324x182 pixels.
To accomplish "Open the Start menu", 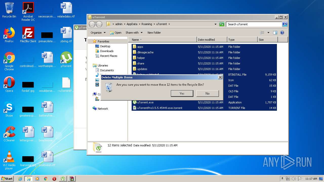I will pos(7,178).
